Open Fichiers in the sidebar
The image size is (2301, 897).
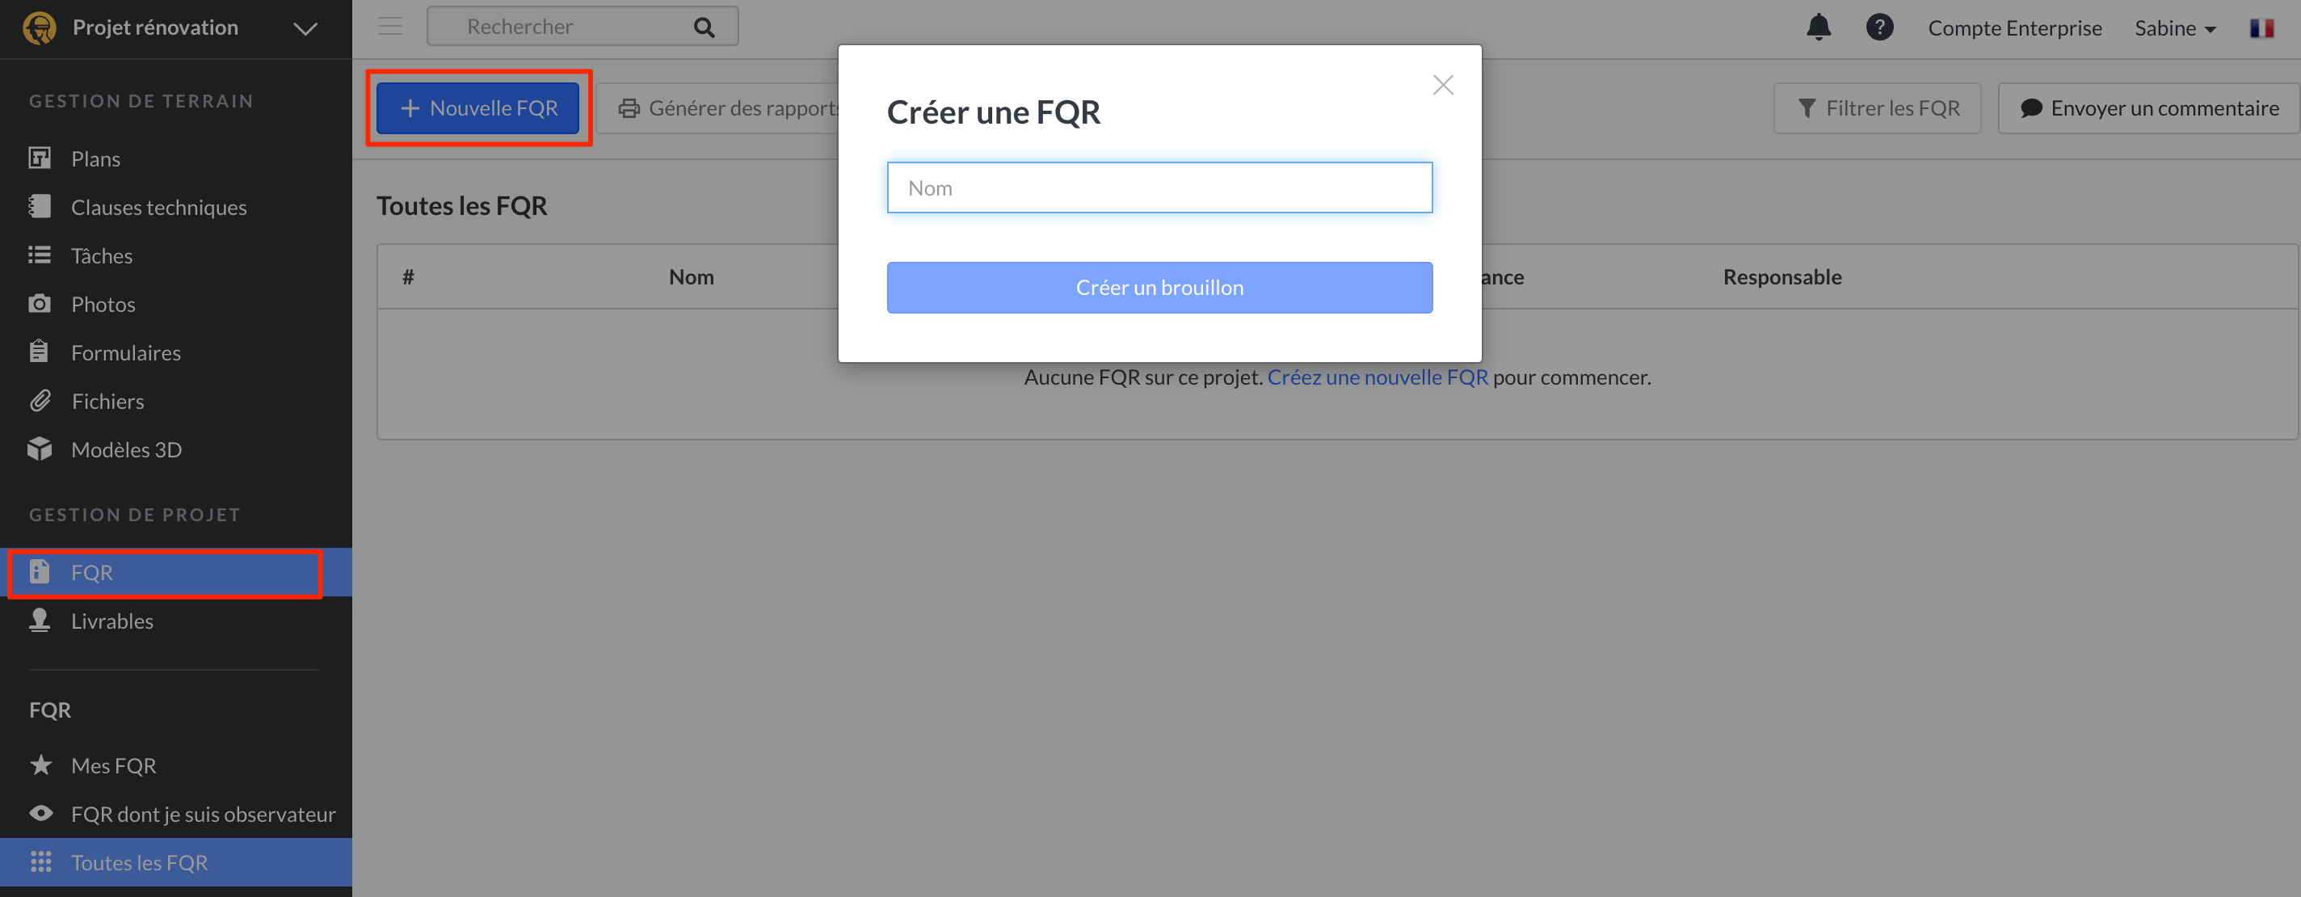[x=176, y=400]
